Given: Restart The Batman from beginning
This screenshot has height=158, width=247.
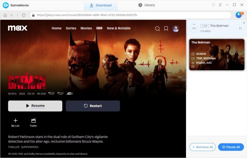Looking at the screenshot, I should click(x=93, y=106).
